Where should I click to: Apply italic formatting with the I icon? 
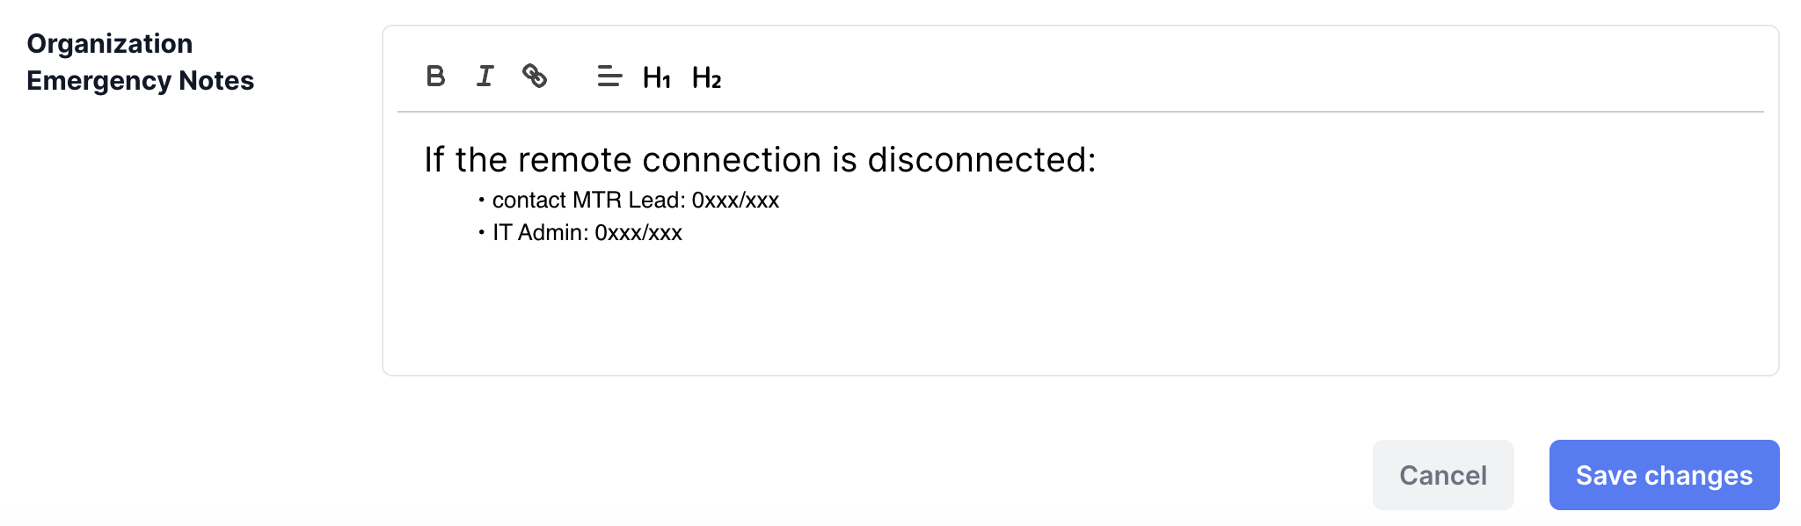coord(485,77)
